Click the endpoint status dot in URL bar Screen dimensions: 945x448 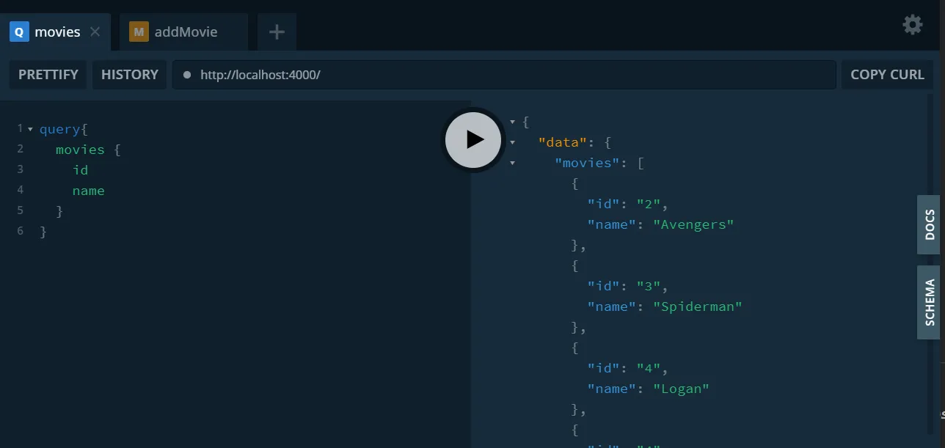click(187, 75)
